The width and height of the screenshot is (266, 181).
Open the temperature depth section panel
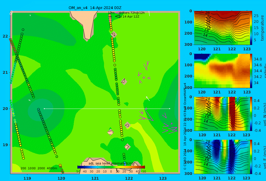tap(222, 28)
